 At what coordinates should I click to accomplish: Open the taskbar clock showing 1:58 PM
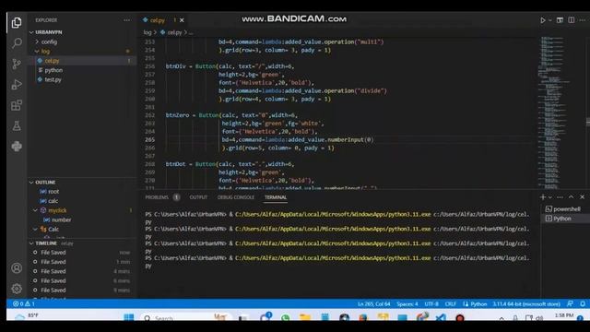(564, 316)
